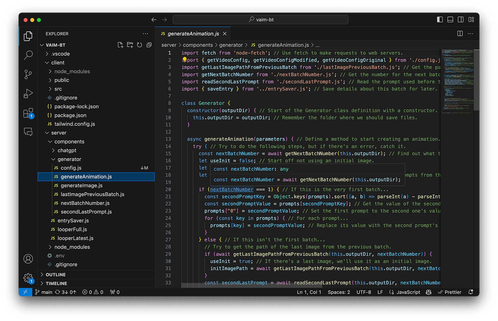Open the Search view in activity bar
This screenshot has height=321, width=498.
click(x=28, y=55)
